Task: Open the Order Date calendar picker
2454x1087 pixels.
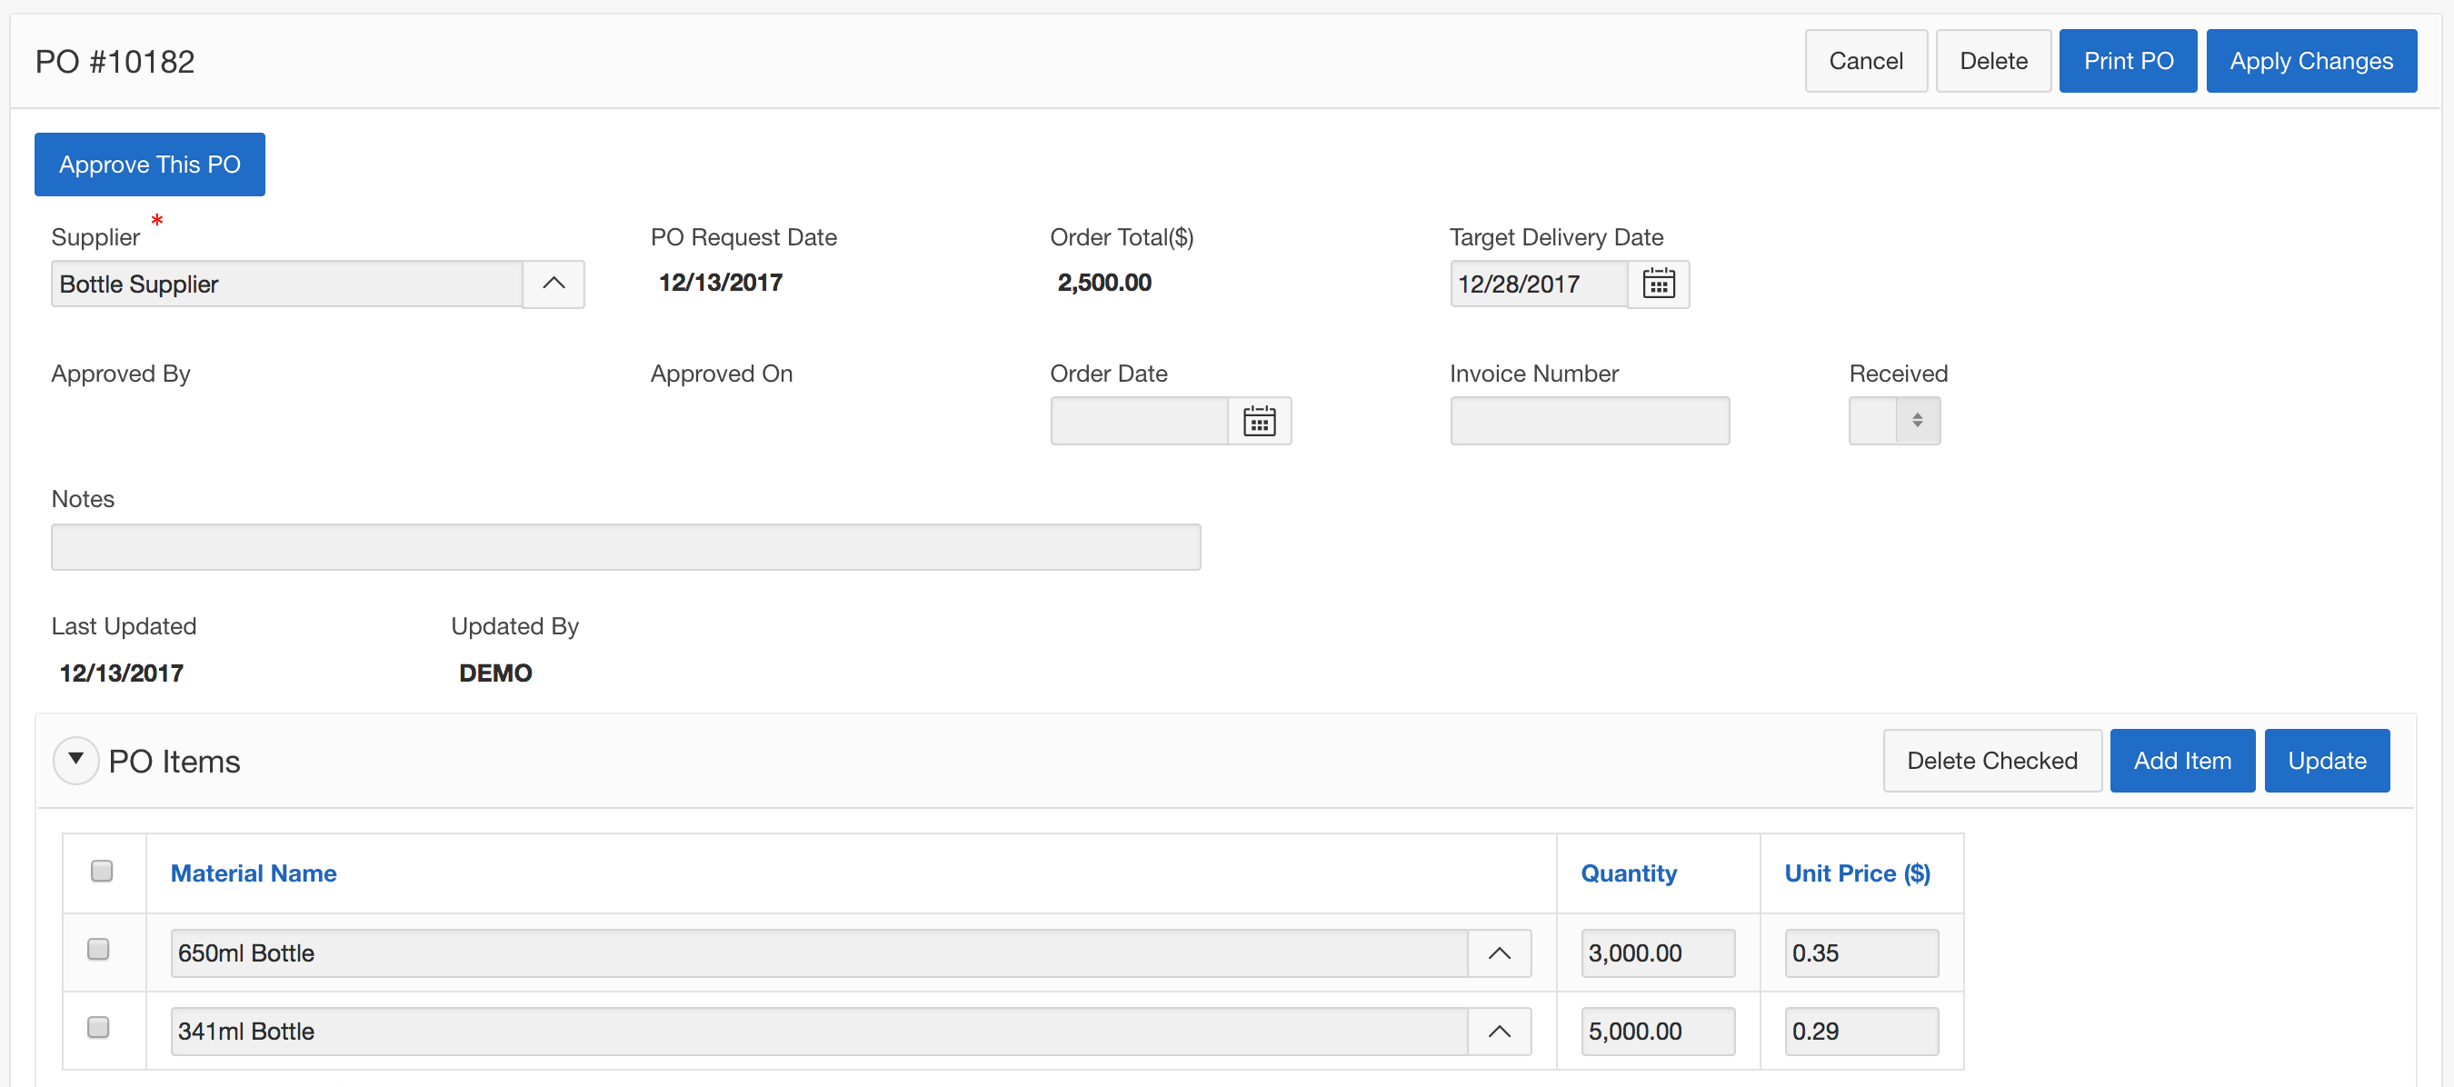Action: point(1259,421)
